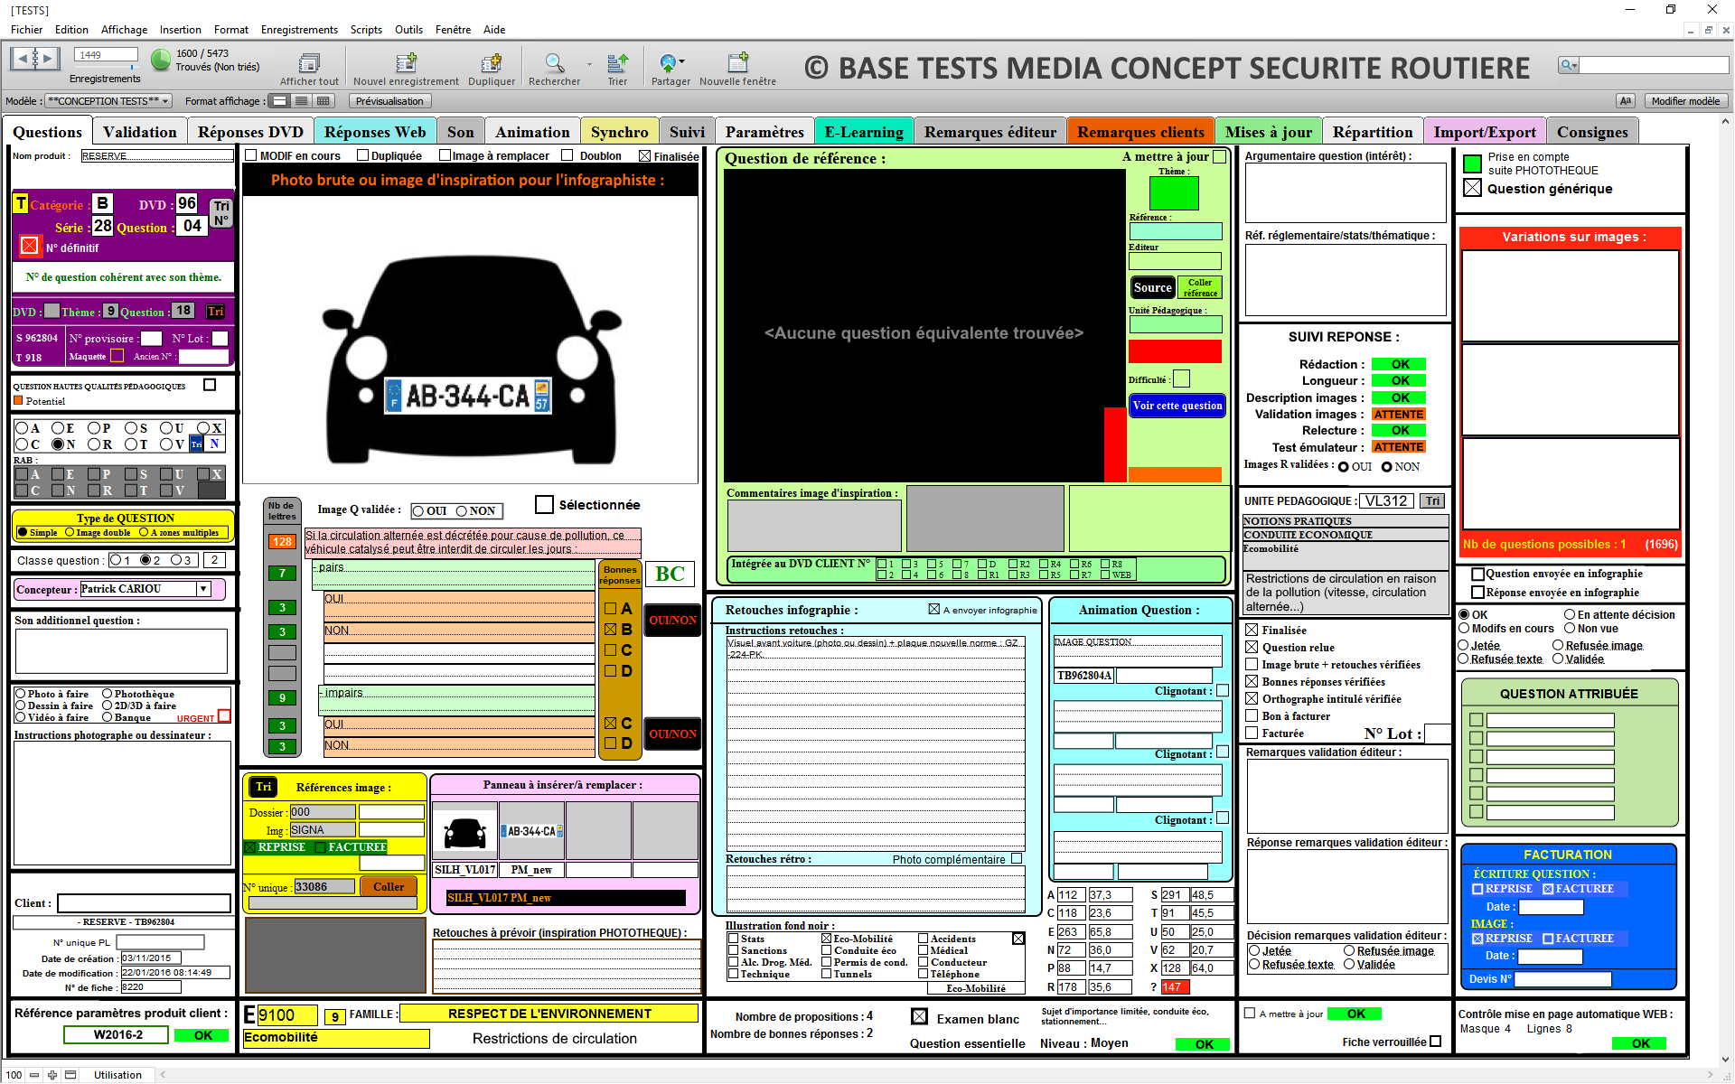
Task: Switch to the Validation tab
Action: 140,132
